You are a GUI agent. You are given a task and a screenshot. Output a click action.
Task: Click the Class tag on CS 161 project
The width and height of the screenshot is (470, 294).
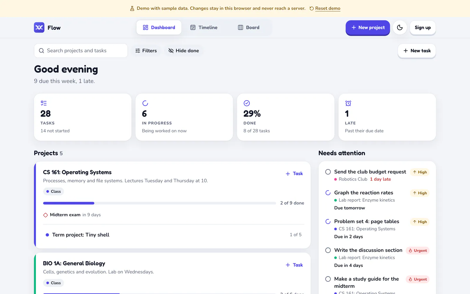pyautogui.click(x=53, y=191)
